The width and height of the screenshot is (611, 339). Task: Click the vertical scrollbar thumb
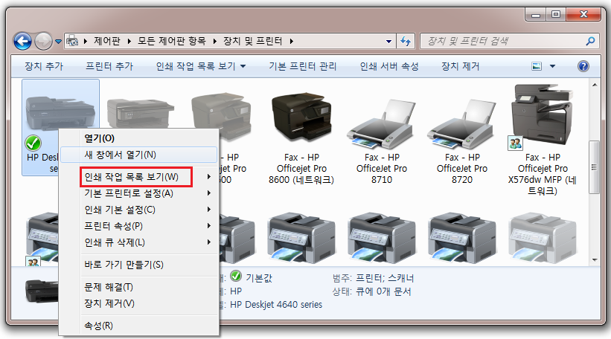[x=594, y=167]
